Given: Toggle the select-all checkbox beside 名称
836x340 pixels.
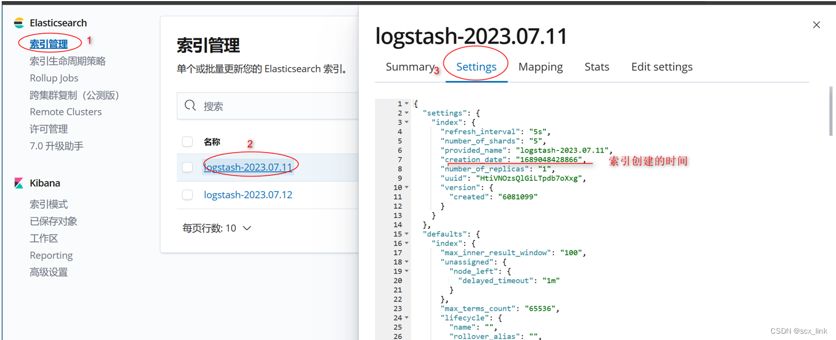Looking at the screenshot, I should [188, 142].
